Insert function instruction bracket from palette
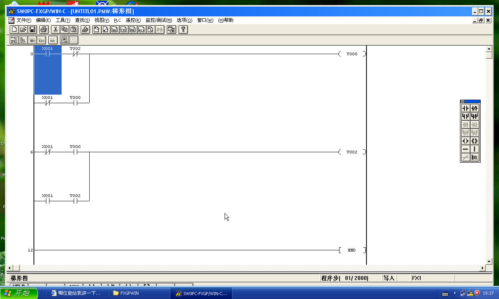Screen dimensions: 499x299 pyautogui.click(x=474, y=141)
